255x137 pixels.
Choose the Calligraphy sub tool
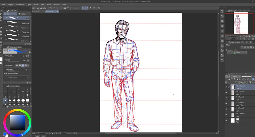tap(17, 36)
